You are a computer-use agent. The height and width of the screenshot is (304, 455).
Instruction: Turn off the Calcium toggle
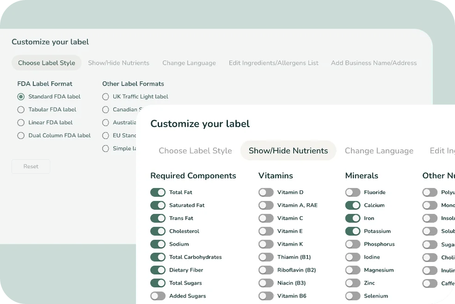pos(353,205)
